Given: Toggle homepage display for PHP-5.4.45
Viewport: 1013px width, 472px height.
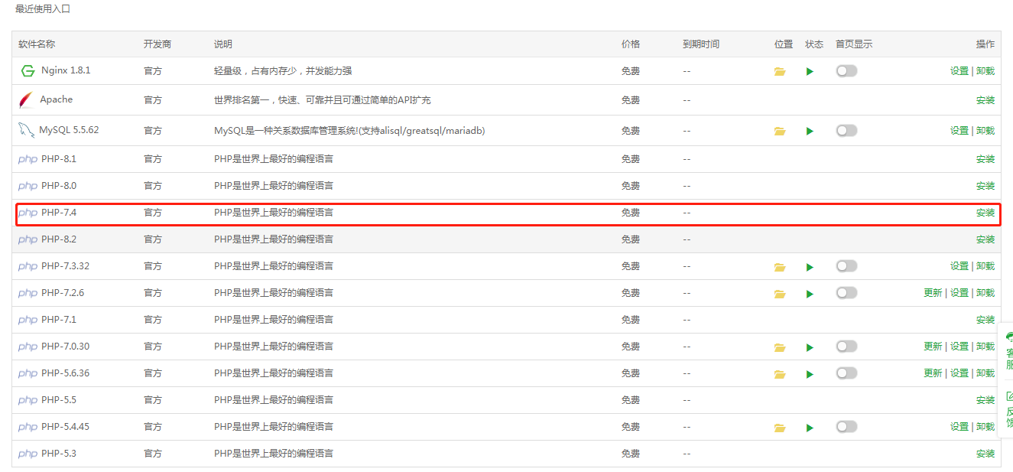Looking at the screenshot, I should point(846,426).
